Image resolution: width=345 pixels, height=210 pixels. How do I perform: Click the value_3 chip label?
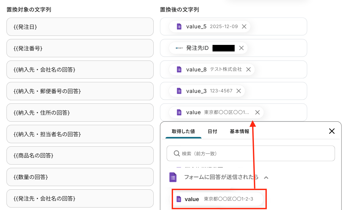point(196,91)
